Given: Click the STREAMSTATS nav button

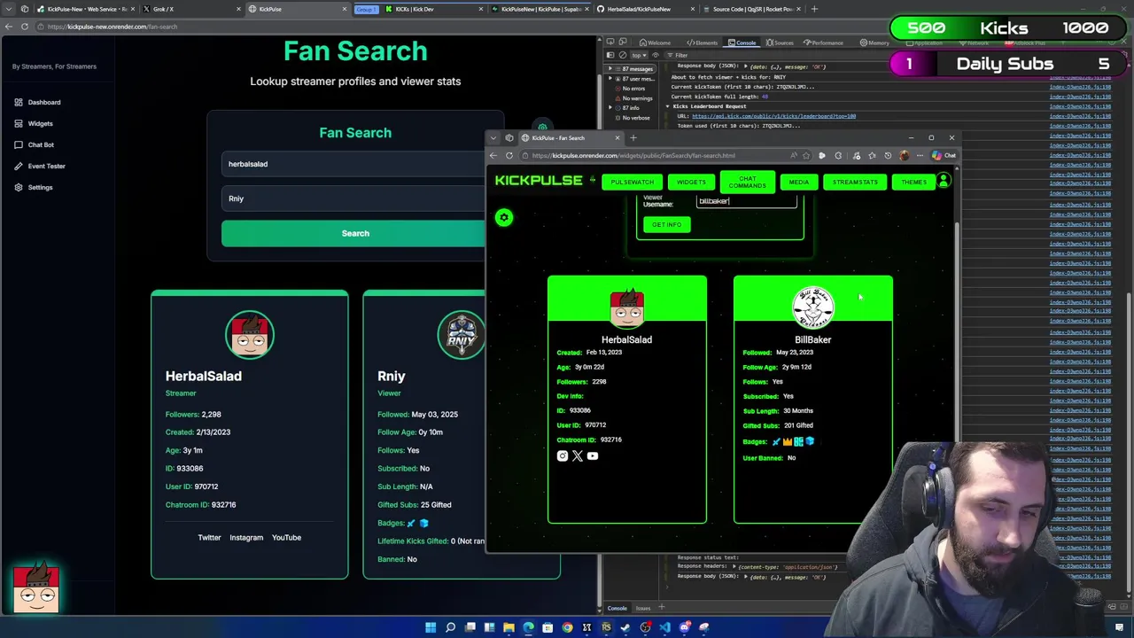Looking at the screenshot, I should tap(855, 182).
